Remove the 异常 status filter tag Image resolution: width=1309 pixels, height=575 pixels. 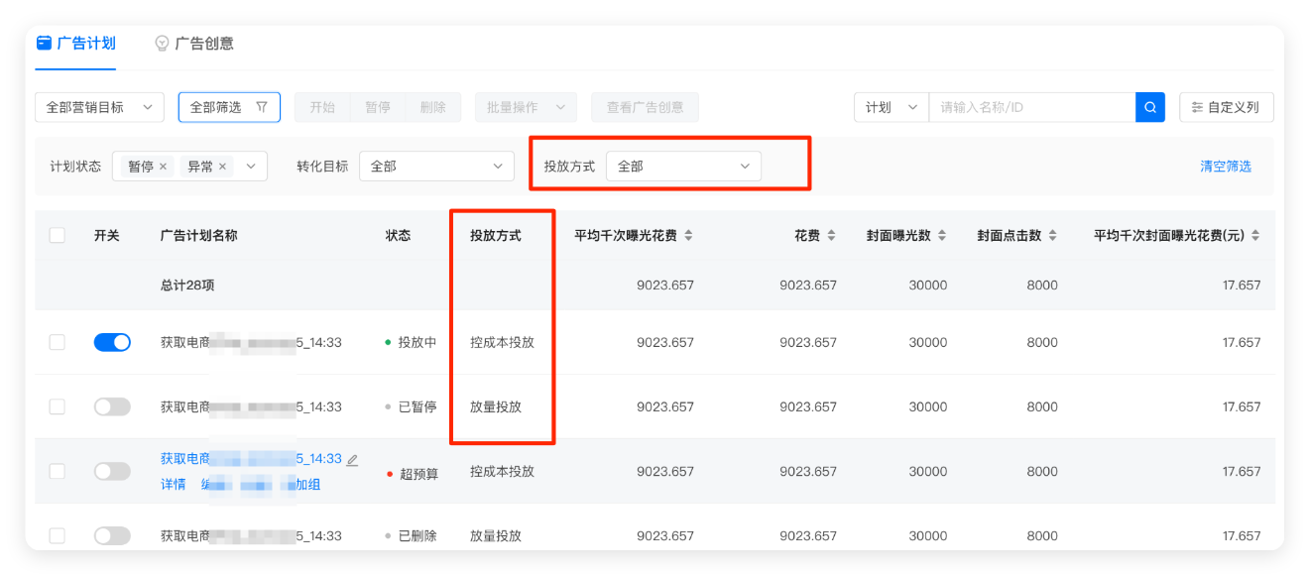223,167
